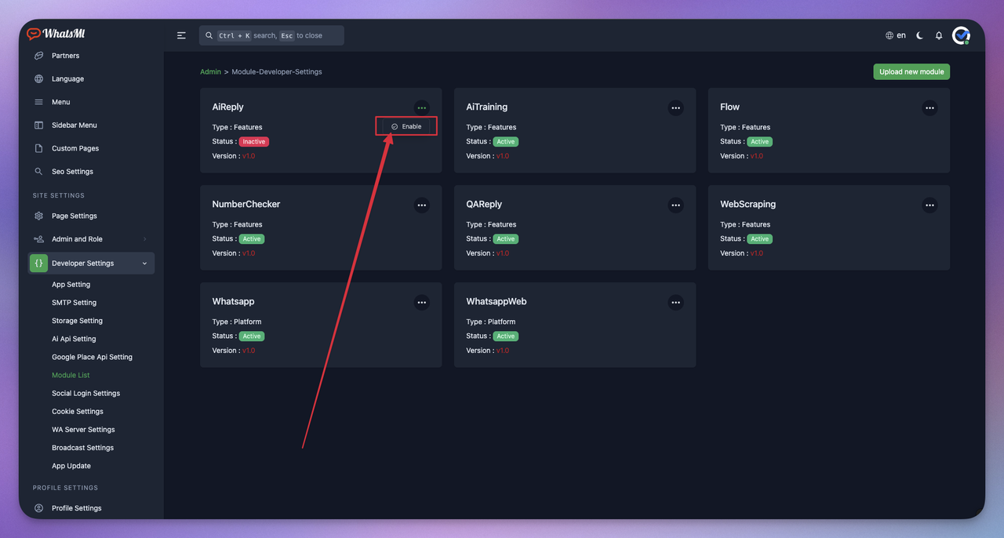Screen dimensions: 1004x538
Task: Click the Custom Pages document icon
Action: (38, 148)
